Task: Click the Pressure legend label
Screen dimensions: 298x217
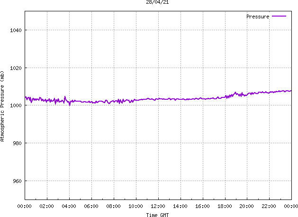Action: [x=258, y=17]
